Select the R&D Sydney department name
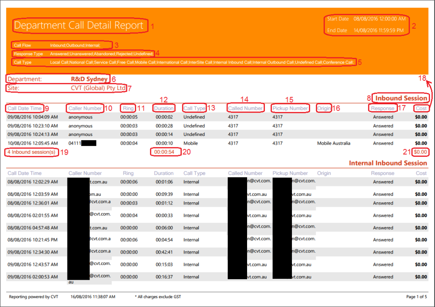Screen dimensions: 435x307 coord(89,79)
